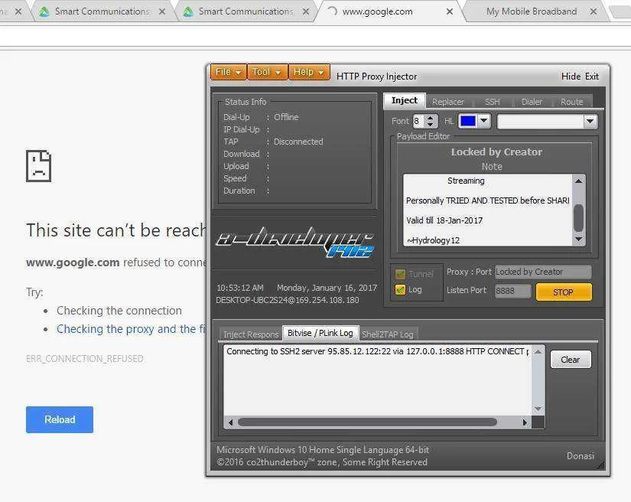
Task: Switch to the Route tab
Action: (571, 102)
